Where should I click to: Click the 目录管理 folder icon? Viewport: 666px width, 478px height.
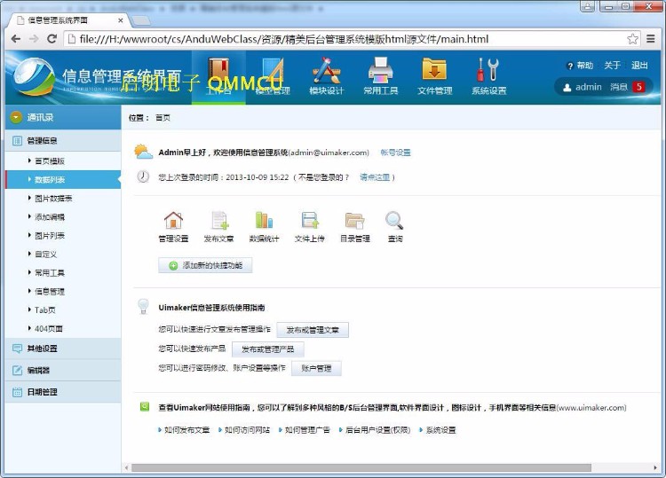pos(354,221)
